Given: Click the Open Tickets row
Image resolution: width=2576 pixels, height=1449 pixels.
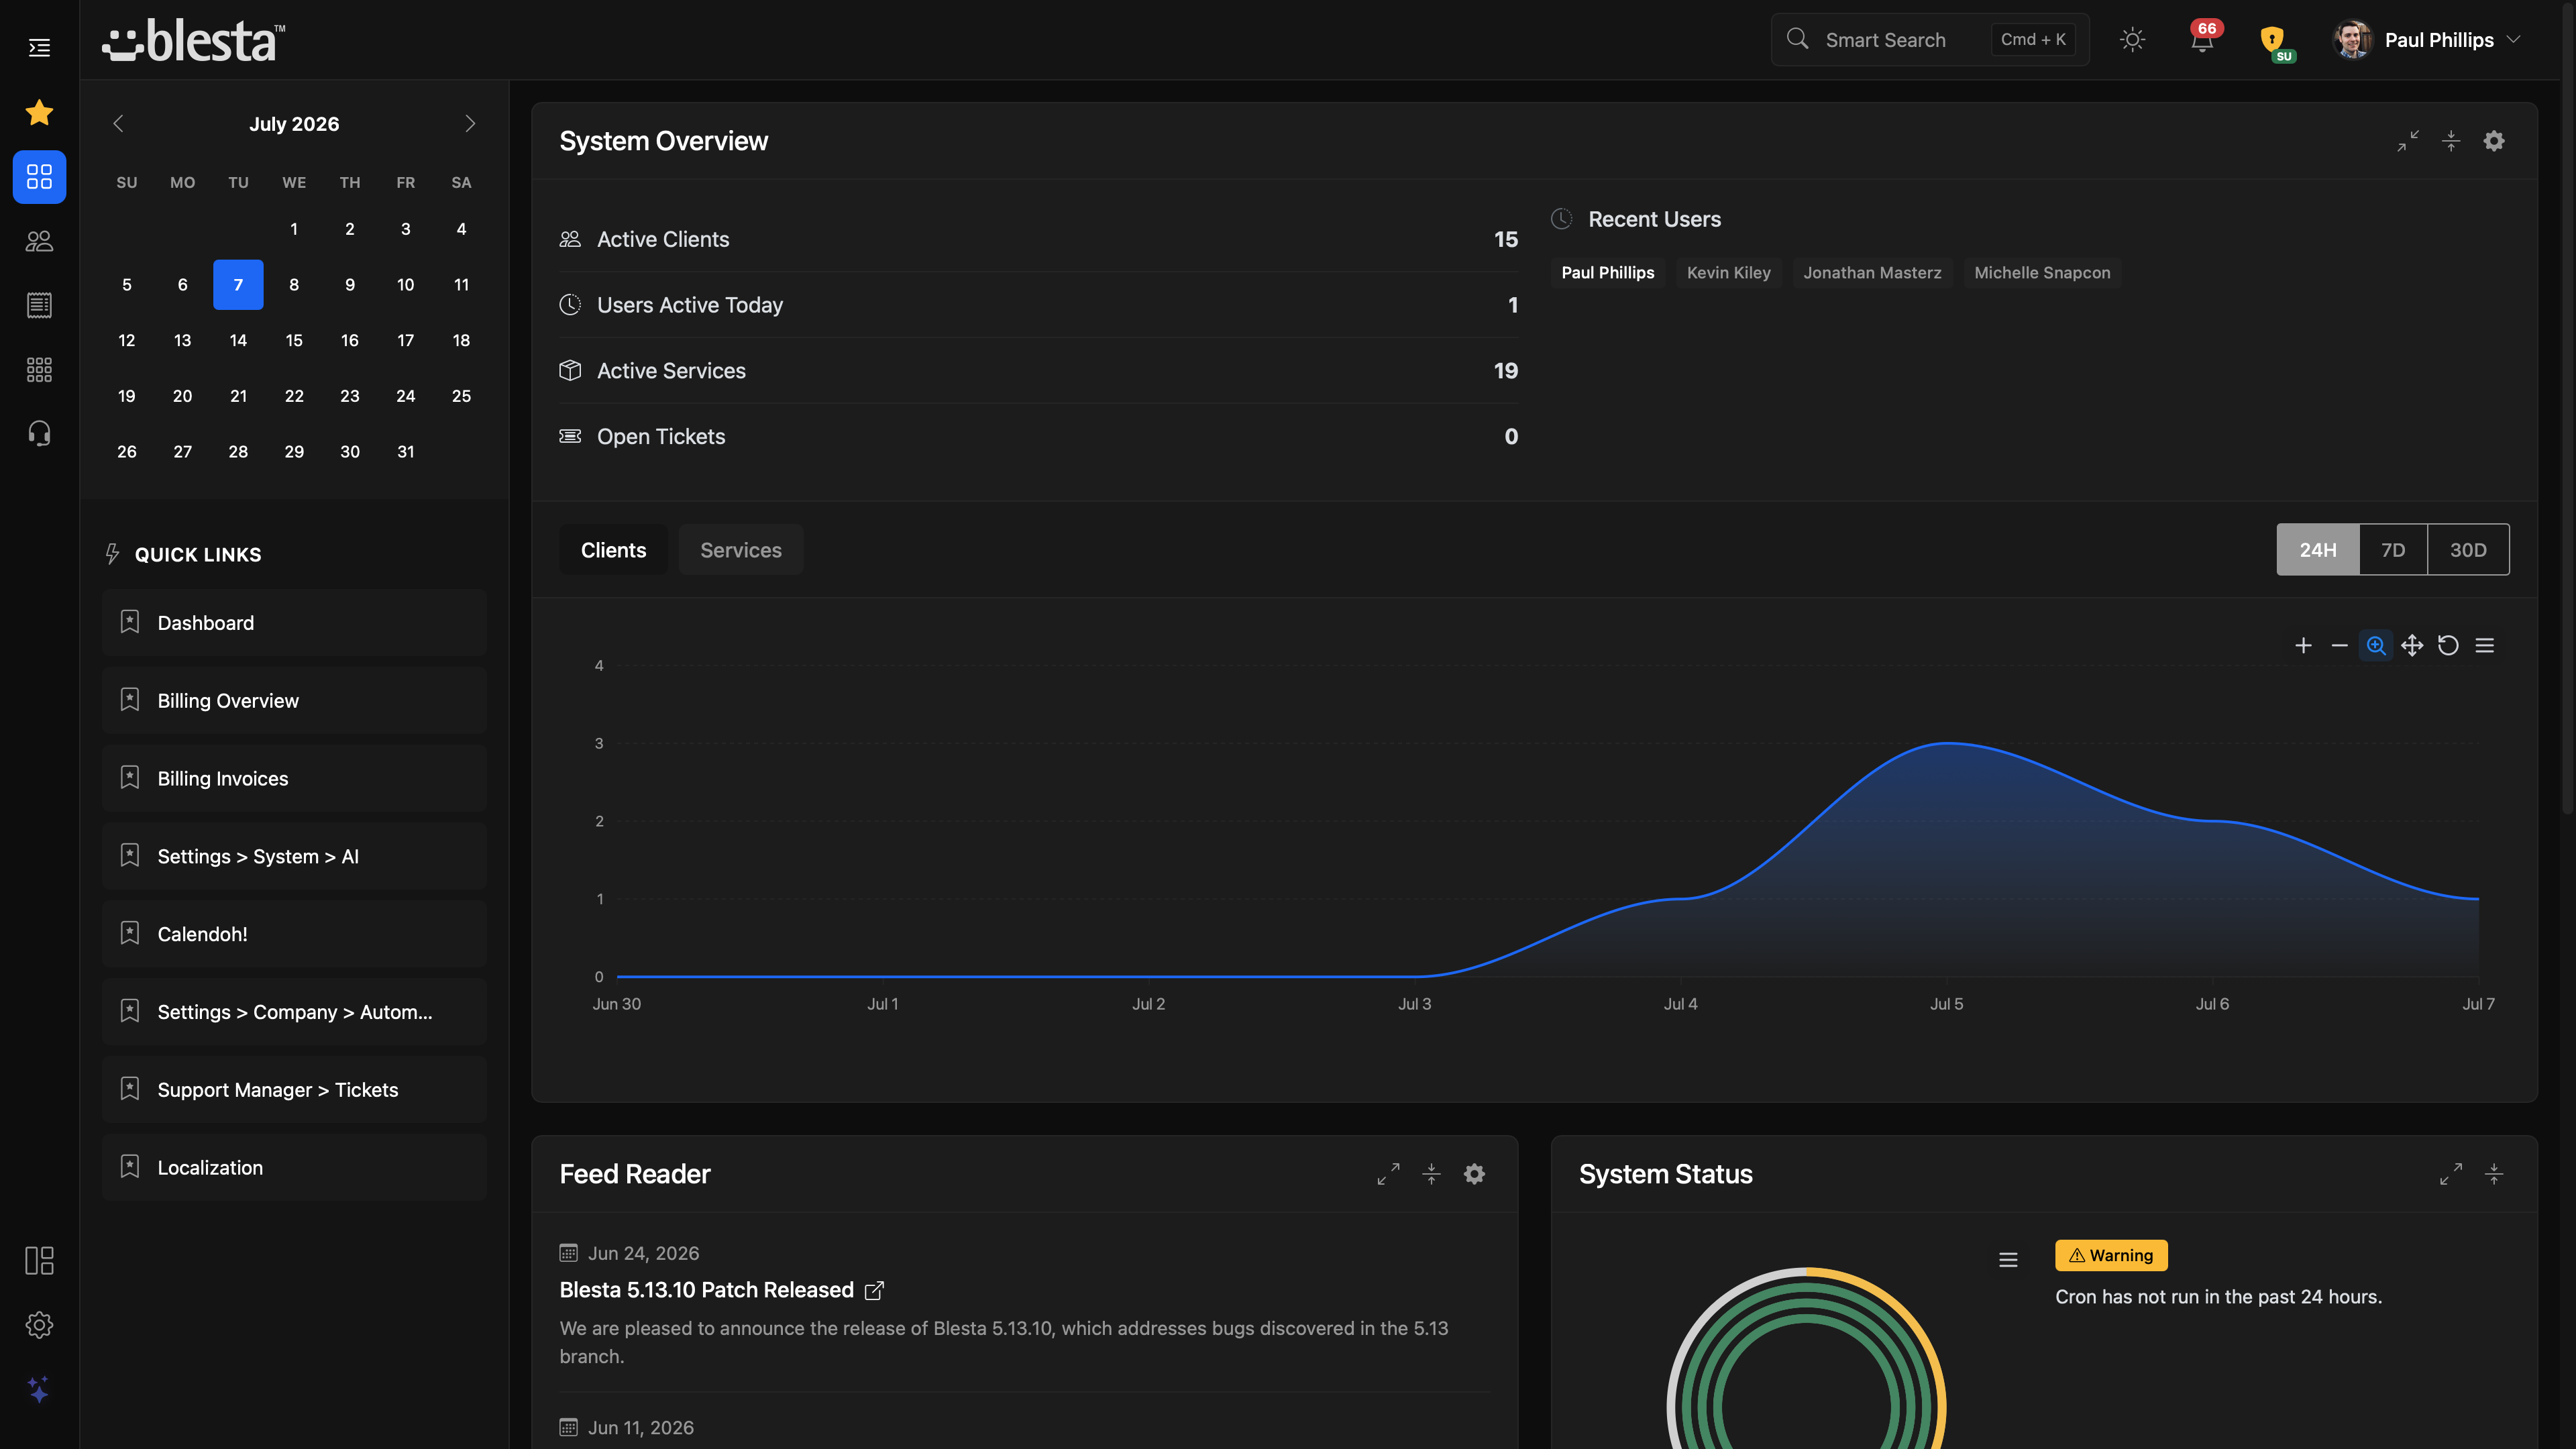Looking at the screenshot, I should [x=1038, y=436].
